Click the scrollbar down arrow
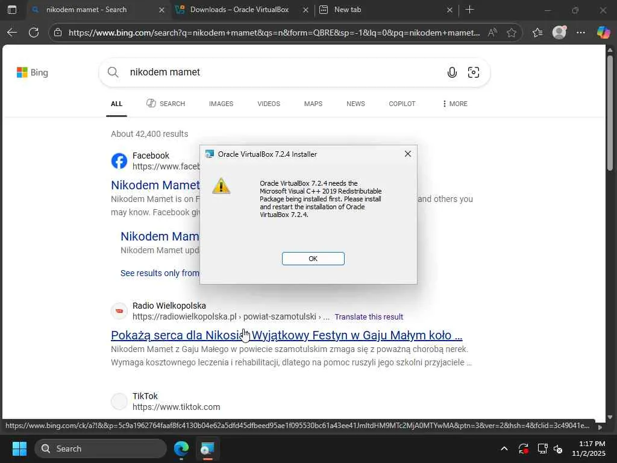 click(x=610, y=417)
